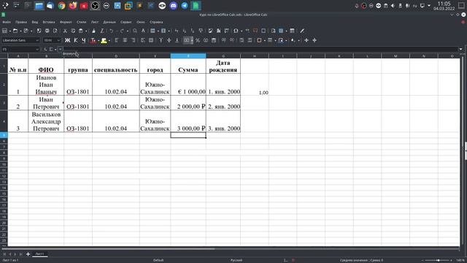The width and height of the screenshot is (467, 263).
Task: Open the Правка menu
Action: tap(21, 22)
